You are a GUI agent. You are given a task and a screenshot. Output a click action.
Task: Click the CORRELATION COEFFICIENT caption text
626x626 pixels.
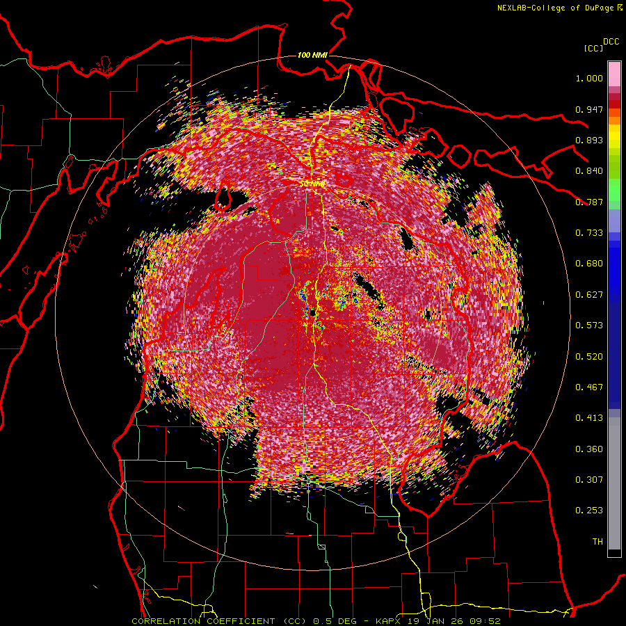coord(203,621)
